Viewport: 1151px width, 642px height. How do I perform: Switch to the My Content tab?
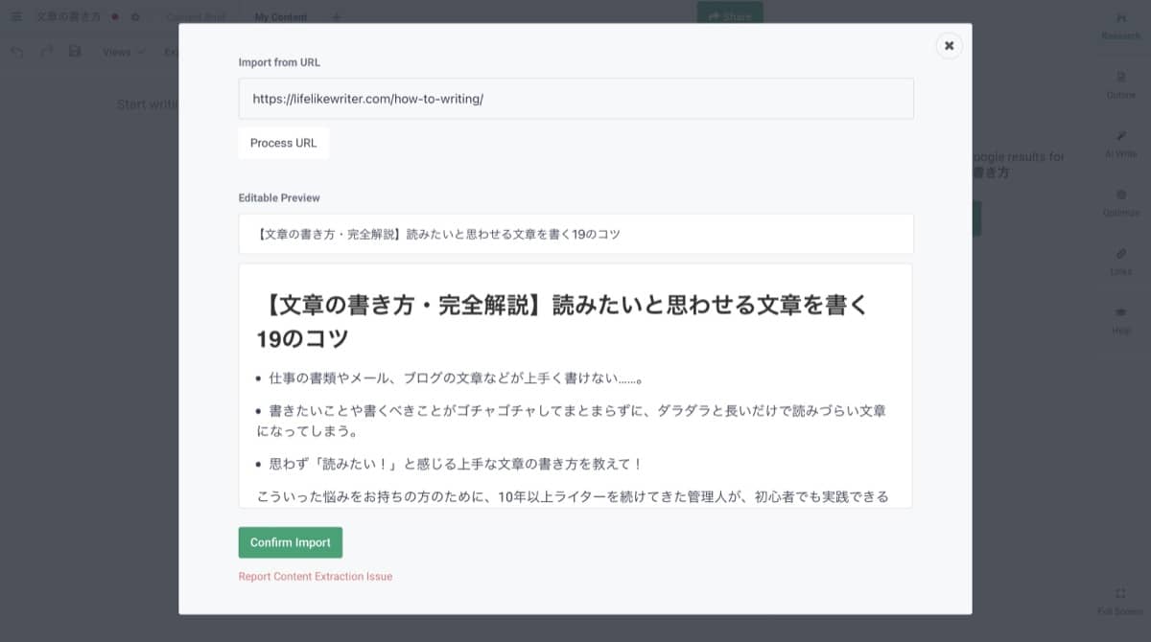click(x=279, y=17)
